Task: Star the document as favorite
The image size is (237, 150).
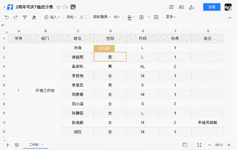Action: click(58, 7)
